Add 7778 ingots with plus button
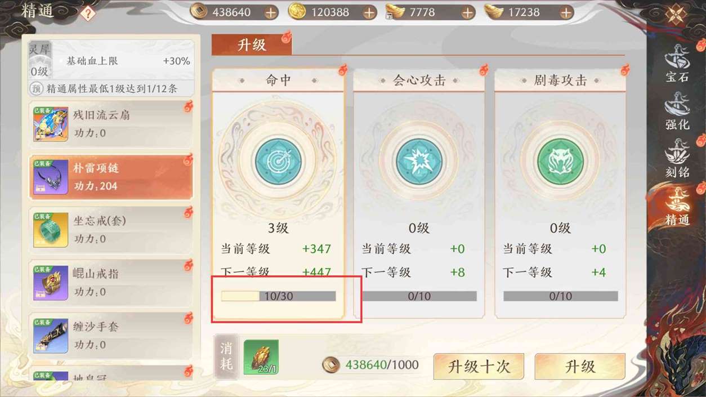706x397 pixels. (x=468, y=12)
